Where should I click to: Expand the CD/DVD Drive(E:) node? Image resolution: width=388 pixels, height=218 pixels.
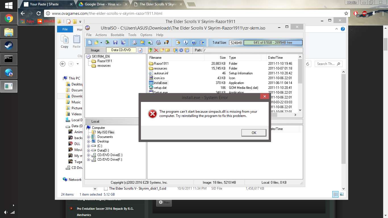88,155
